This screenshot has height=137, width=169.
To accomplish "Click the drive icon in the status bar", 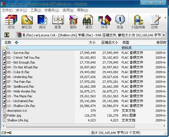I will 4,133.
